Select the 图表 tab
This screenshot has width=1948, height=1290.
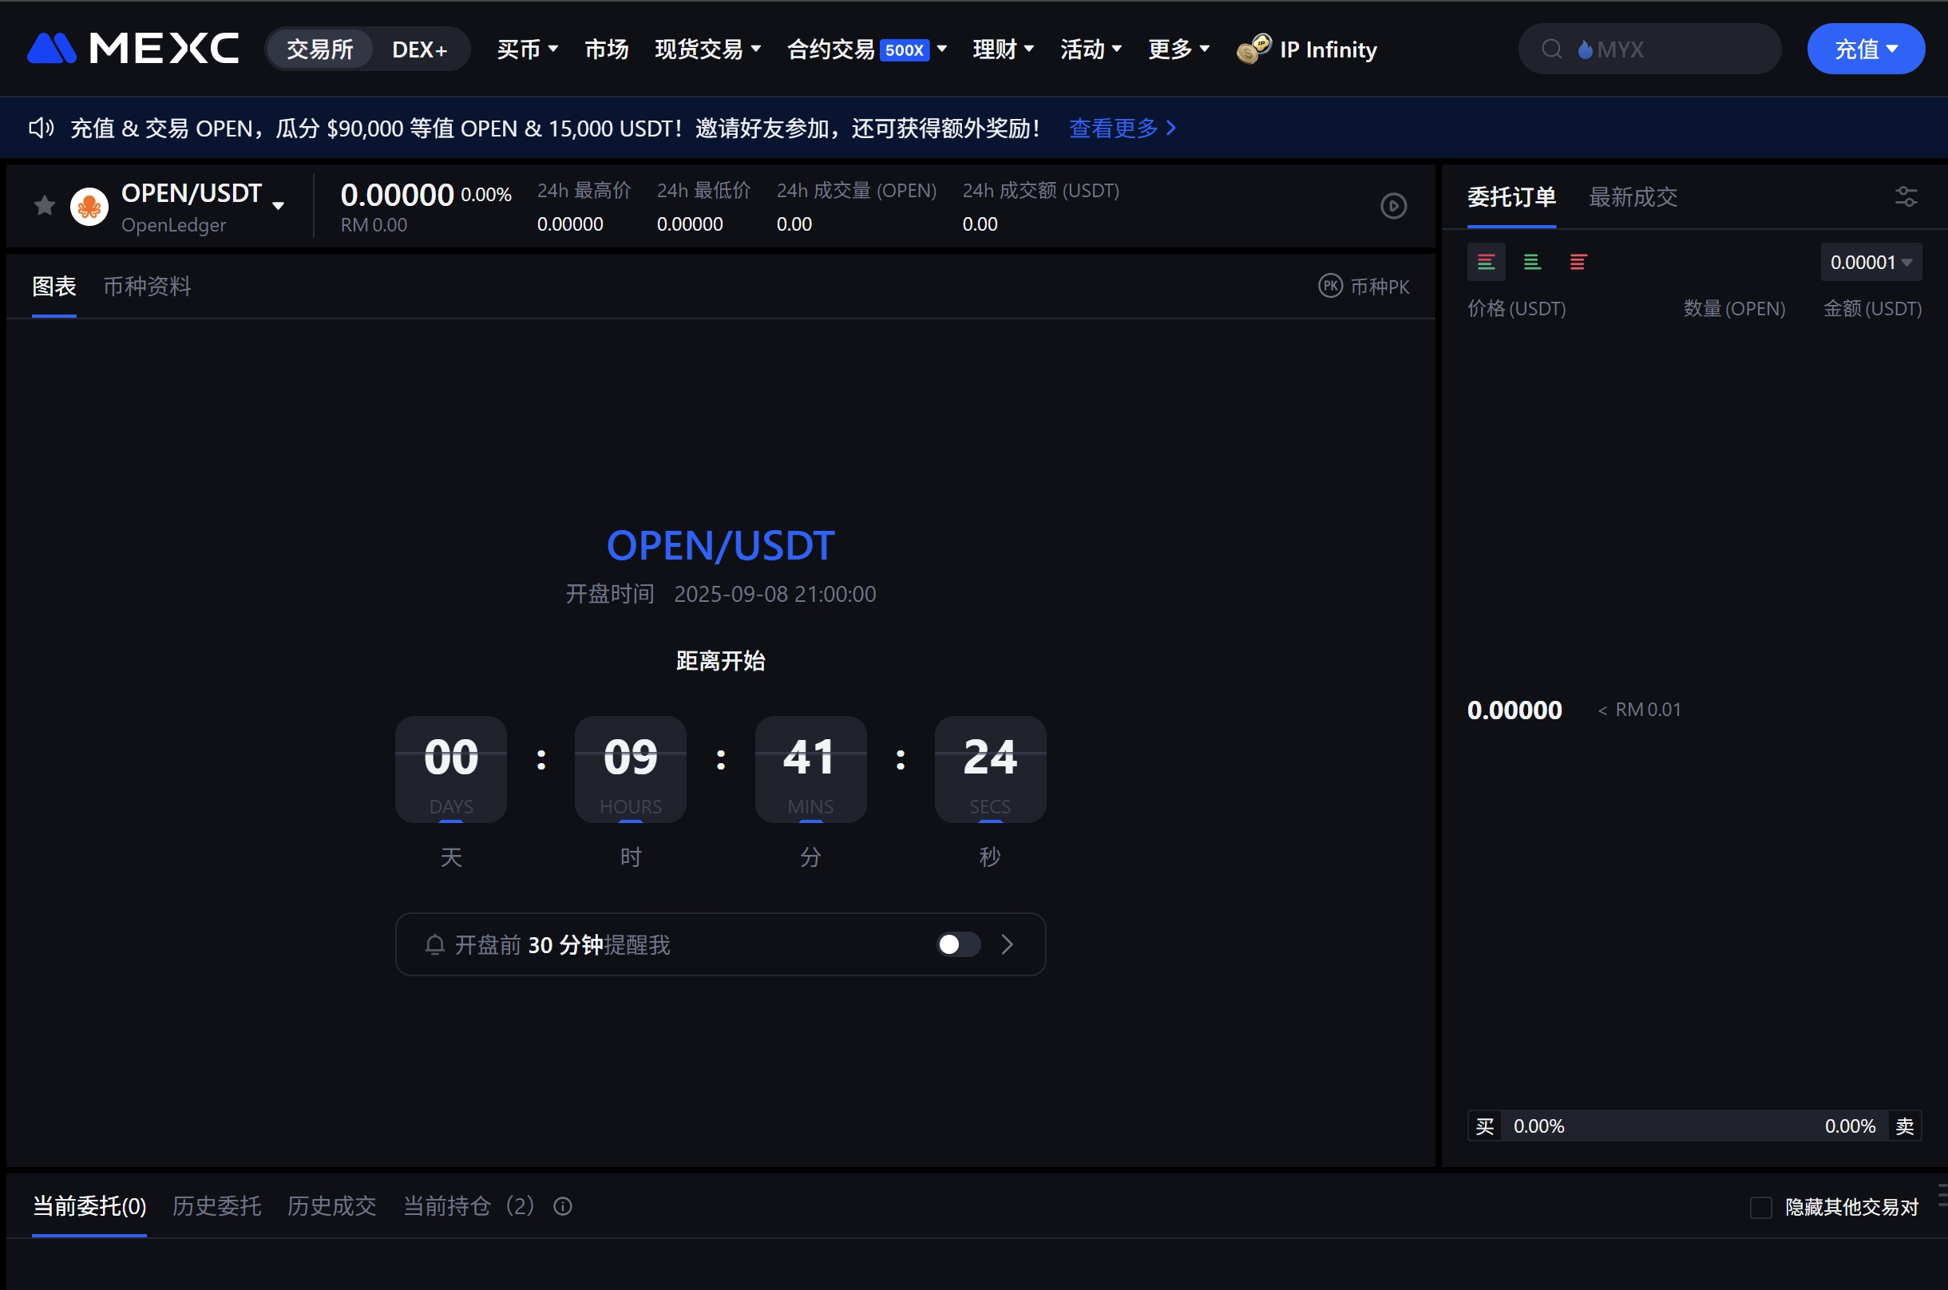click(53, 287)
